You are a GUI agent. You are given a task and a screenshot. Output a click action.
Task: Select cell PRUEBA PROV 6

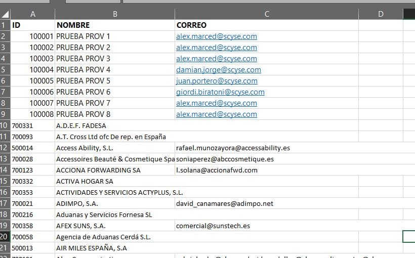tap(115, 92)
